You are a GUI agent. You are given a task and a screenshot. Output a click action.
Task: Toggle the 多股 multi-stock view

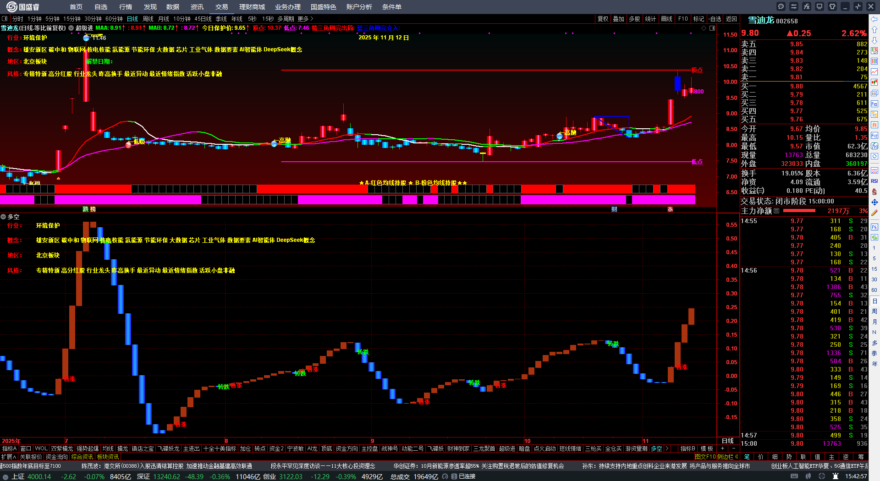tap(634, 19)
